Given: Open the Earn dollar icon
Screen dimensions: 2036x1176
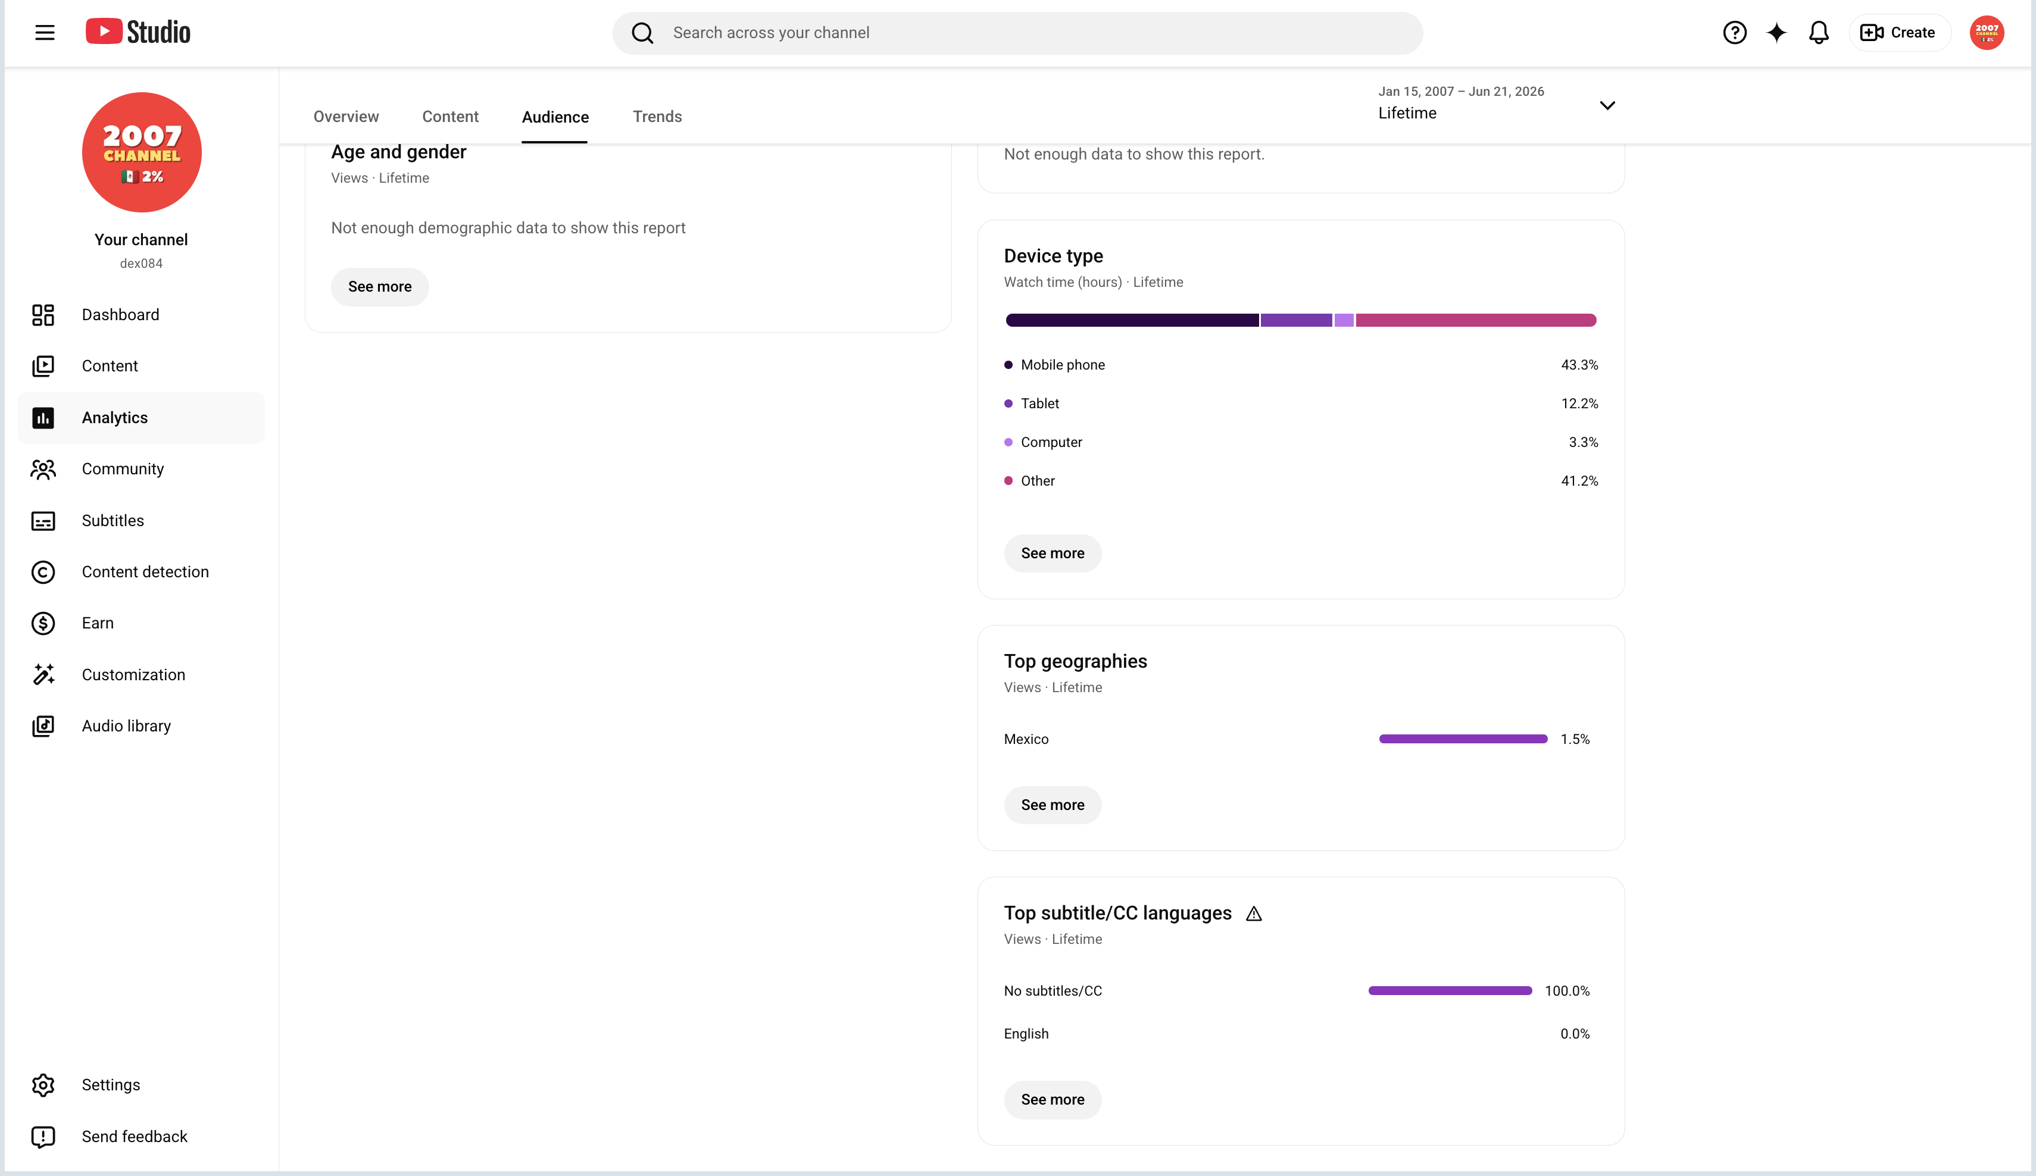Looking at the screenshot, I should pyautogui.click(x=43, y=624).
